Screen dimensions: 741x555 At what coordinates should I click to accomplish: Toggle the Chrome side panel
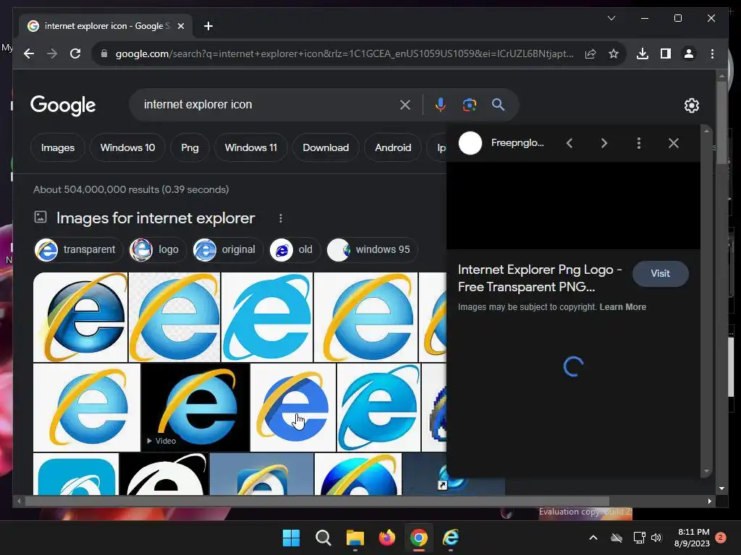click(x=666, y=53)
